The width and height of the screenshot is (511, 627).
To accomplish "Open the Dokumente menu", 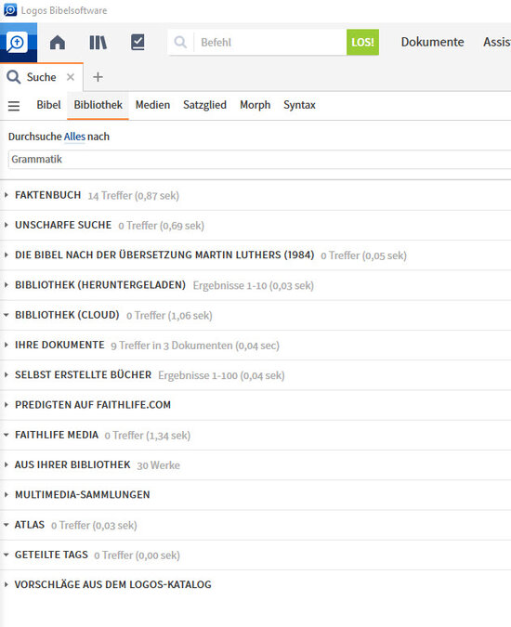I will [x=432, y=42].
